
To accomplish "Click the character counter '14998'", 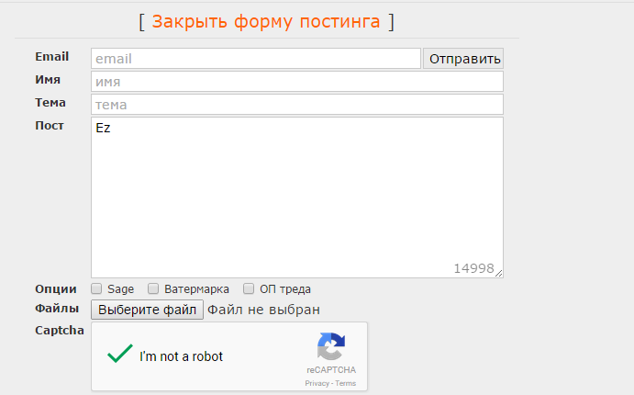I will pyautogui.click(x=473, y=268).
